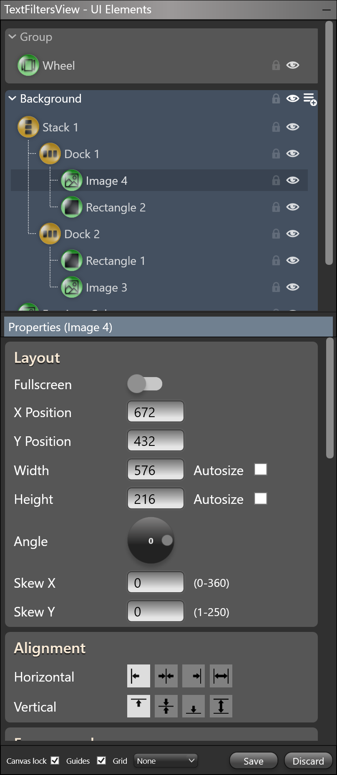Toggle the Fullscreen switch
This screenshot has height=775, width=337.
(x=145, y=384)
